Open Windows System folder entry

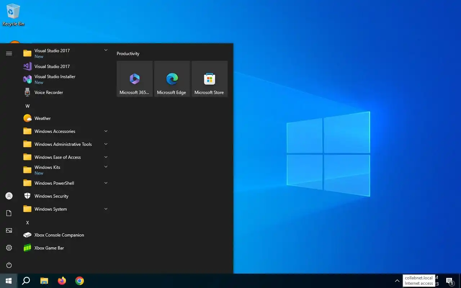[66, 209]
